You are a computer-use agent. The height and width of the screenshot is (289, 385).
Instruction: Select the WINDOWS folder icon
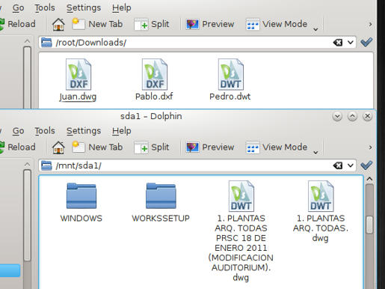click(81, 195)
